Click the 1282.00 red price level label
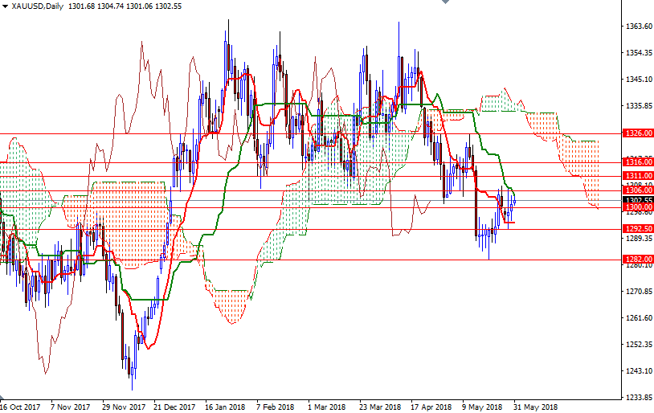 637,259
